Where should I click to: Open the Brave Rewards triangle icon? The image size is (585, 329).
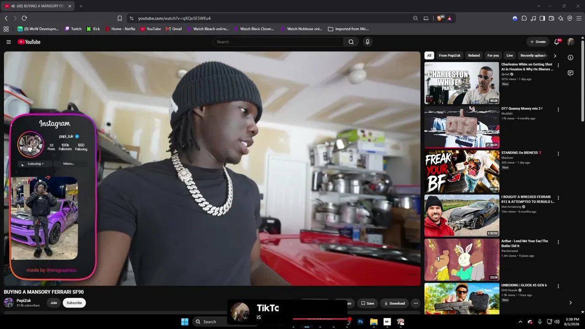pos(450,18)
